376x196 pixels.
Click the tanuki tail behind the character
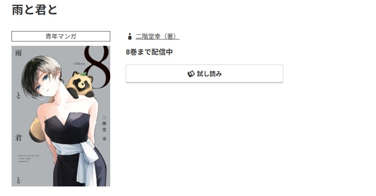click(x=37, y=130)
